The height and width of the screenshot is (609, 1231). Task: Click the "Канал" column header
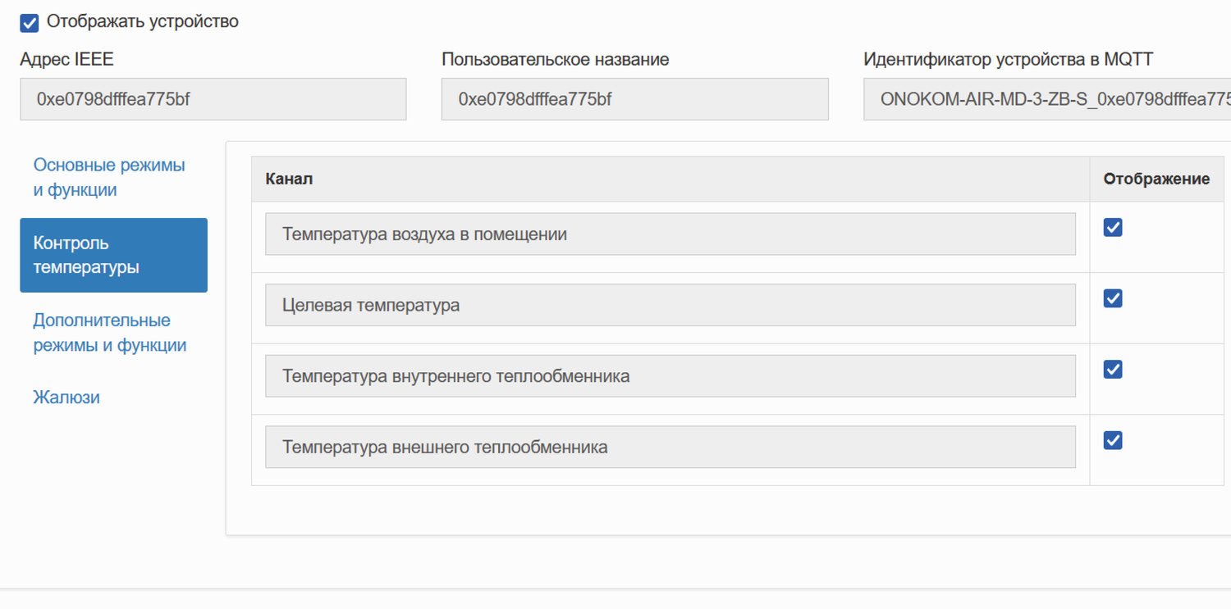pos(289,179)
